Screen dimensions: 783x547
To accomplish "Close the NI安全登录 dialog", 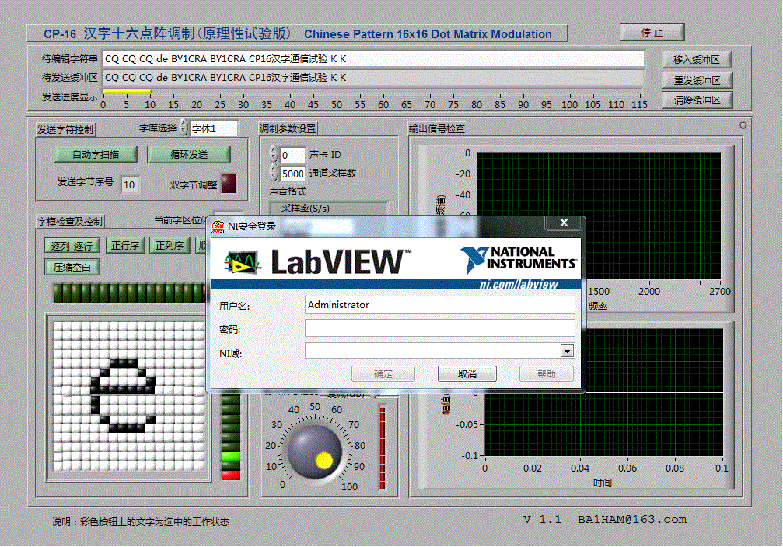I will coord(564,223).
